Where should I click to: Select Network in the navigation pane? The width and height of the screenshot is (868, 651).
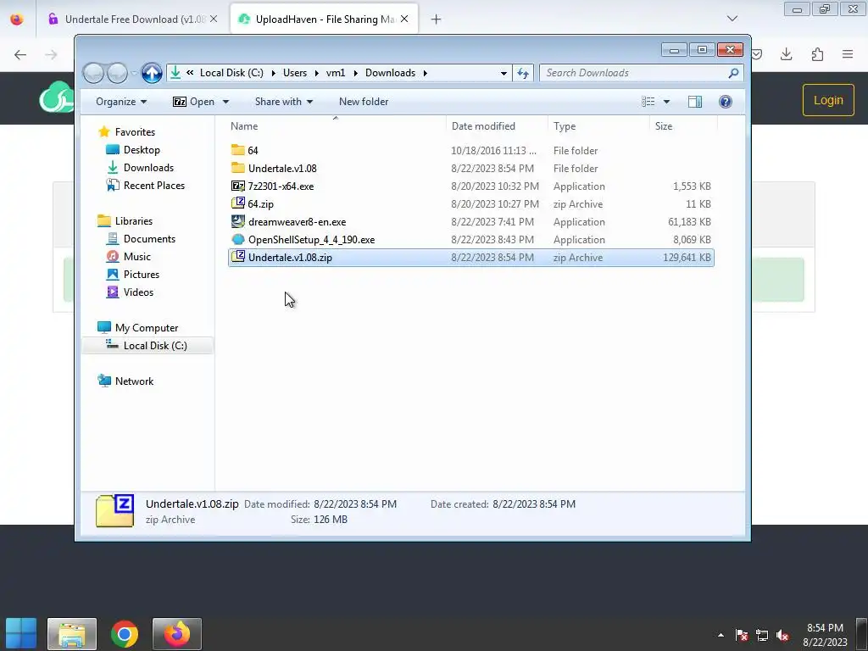point(134,381)
